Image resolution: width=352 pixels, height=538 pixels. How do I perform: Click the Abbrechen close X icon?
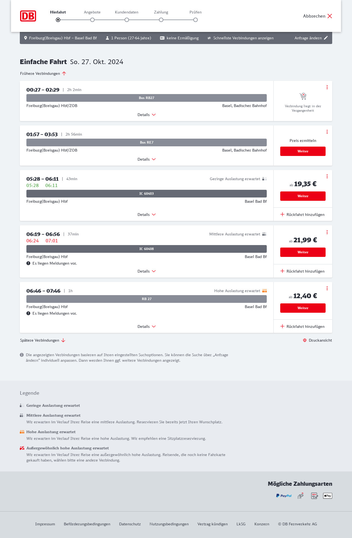pos(330,16)
